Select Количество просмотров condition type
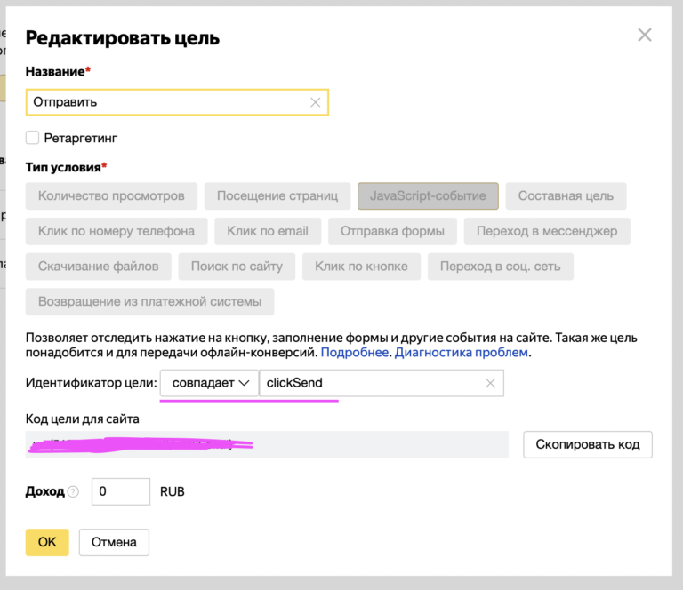 point(111,195)
